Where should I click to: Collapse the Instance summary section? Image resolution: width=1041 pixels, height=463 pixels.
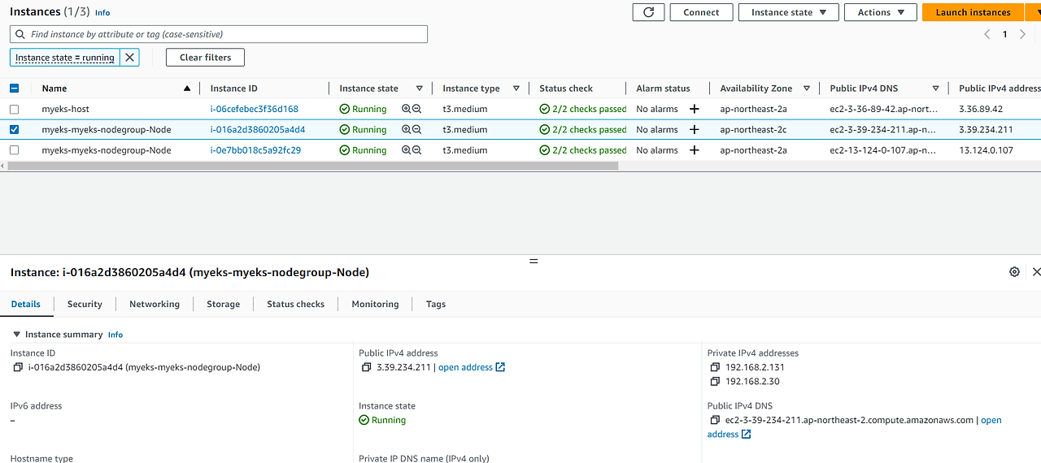tap(16, 335)
